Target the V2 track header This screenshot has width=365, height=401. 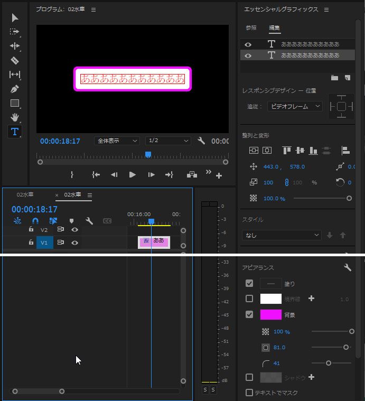44,230
